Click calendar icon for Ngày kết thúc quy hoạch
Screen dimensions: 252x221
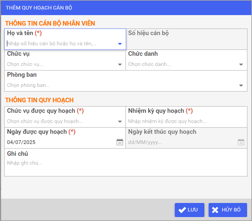[241, 142]
